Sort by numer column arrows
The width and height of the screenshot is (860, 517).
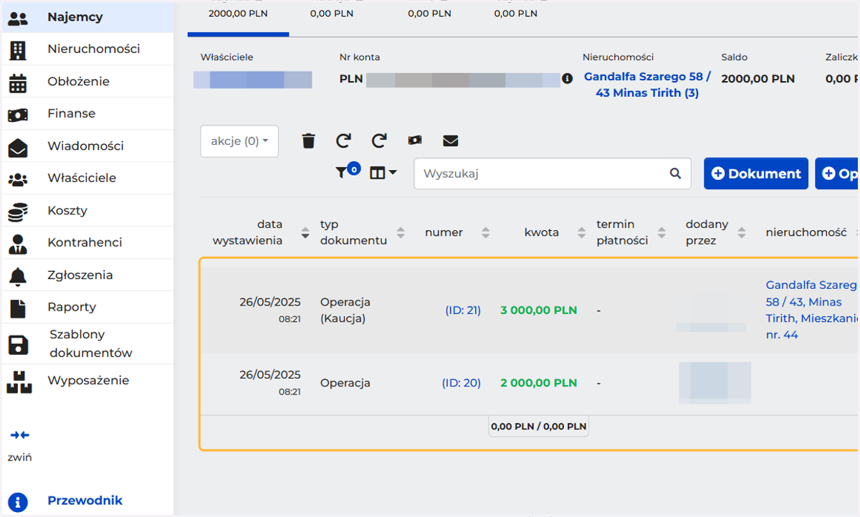click(486, 232)
